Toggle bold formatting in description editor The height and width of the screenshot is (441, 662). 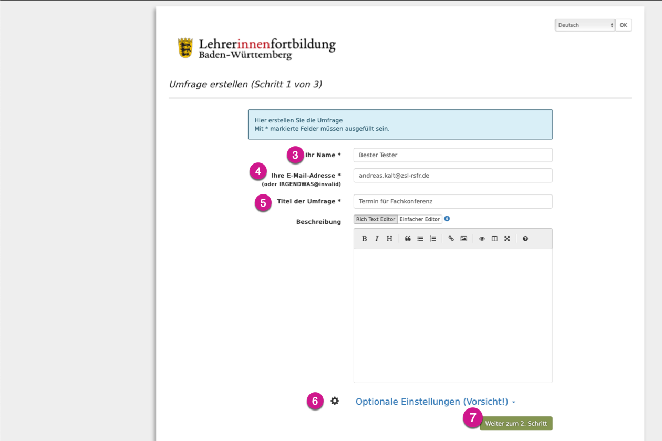point(364,239)
